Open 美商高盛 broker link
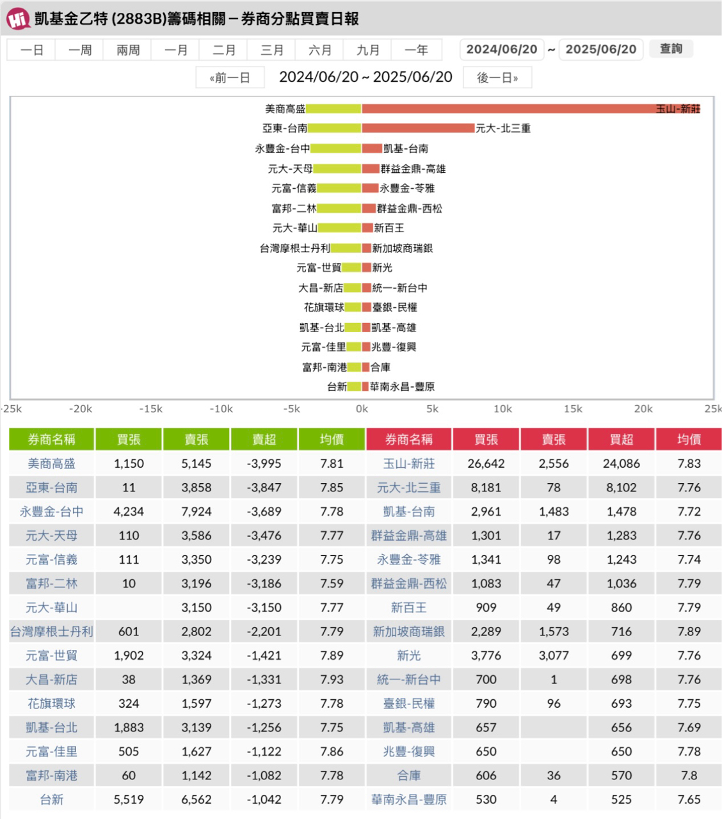The height and width of the screenshot is (819, 722). coord(51,464)
